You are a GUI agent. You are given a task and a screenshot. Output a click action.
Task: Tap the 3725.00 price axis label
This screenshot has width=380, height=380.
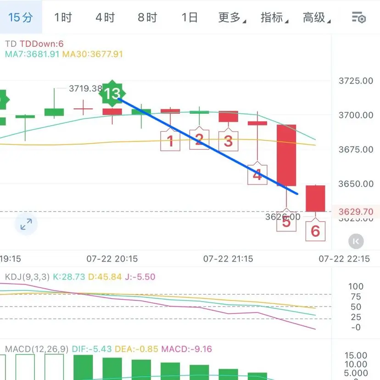pos(356,81)
